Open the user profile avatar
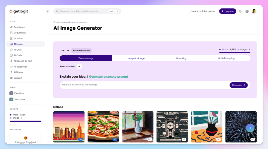Screen dimensions: 268x149 [254, 11]
